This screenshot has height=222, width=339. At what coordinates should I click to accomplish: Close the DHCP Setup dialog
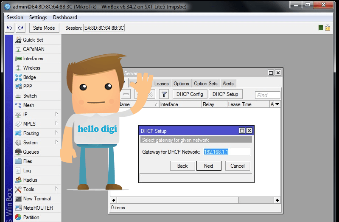click(249, 130)
